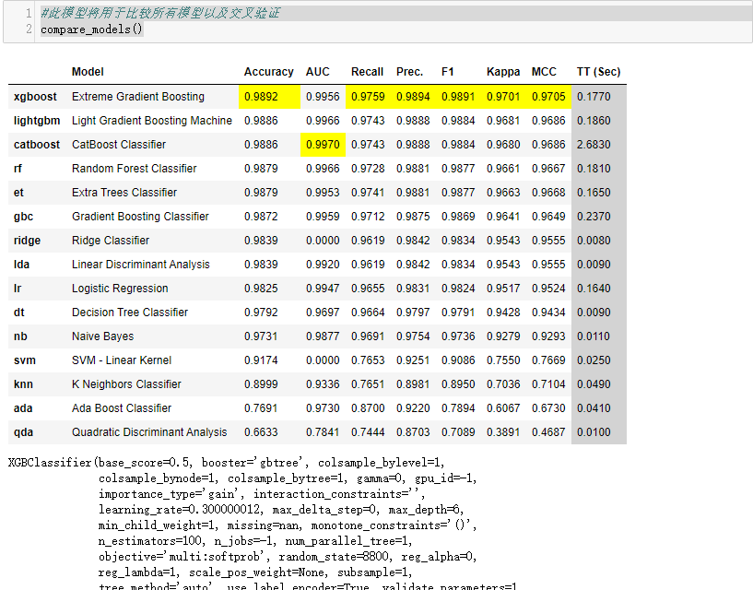Click 'Extra Trees Classifier' model name

(124, 193)
